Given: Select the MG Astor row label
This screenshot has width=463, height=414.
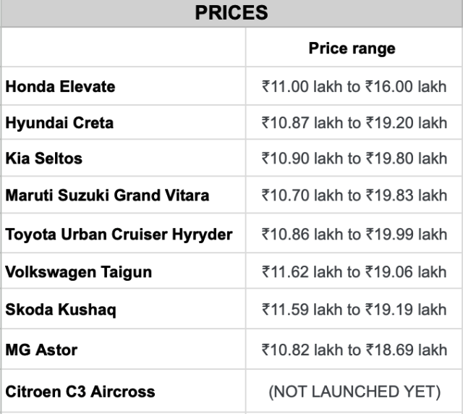Looking at the screenshot, I should [x=41, y=350].
